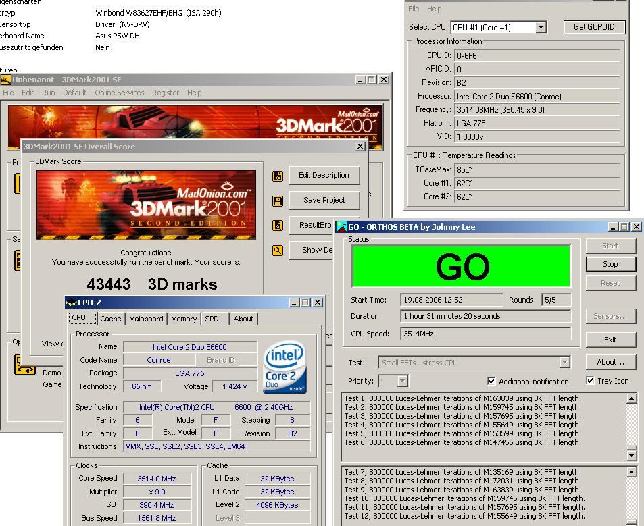Open the Test type dropdown in ORTHOS

tap(565, 363)
